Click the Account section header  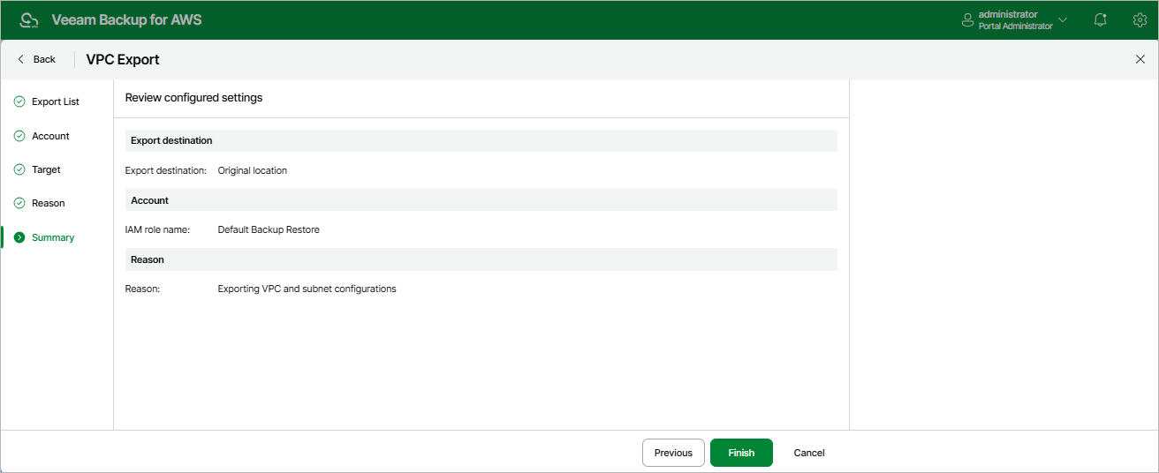pos(481,200)
